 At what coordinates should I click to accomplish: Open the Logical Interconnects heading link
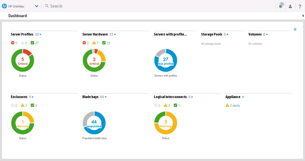170,97
